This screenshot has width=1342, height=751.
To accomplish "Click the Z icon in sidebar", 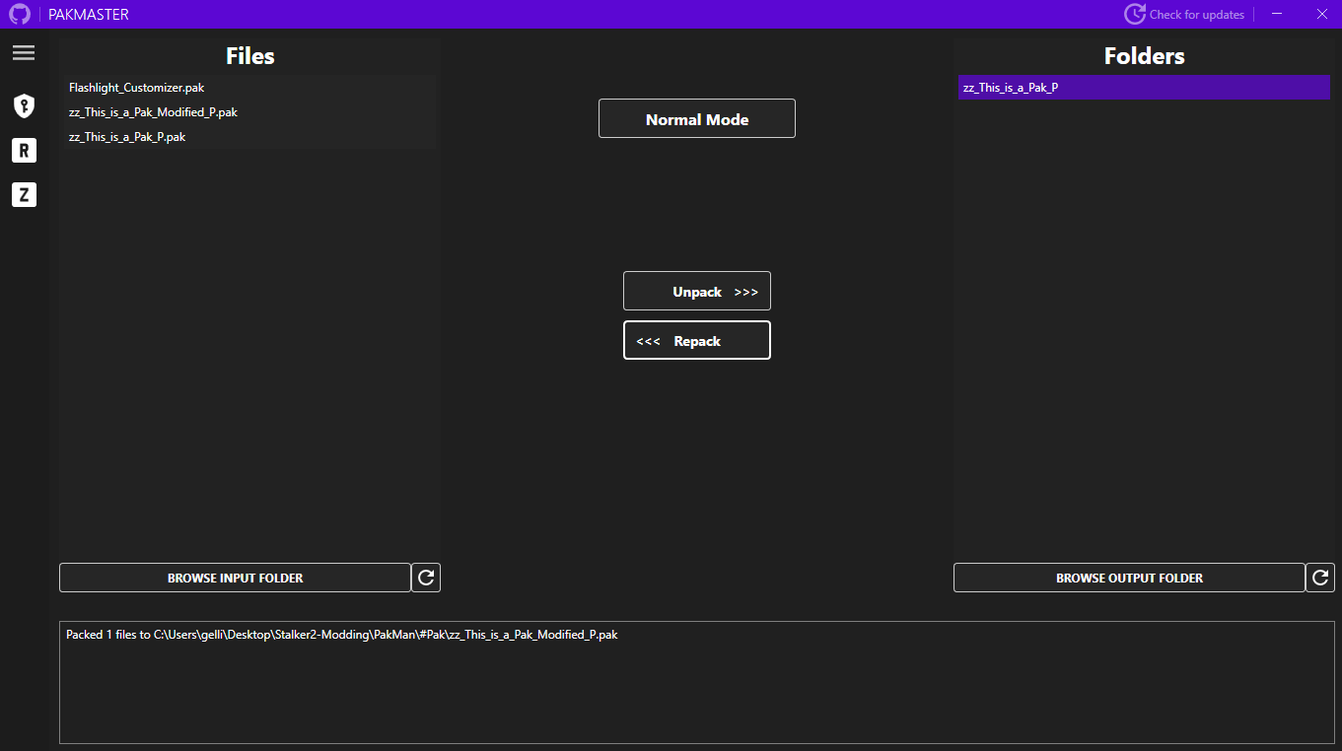I will coord(24,194).
